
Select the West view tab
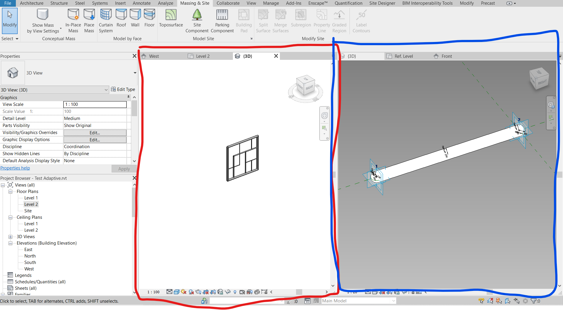point(154,56)
